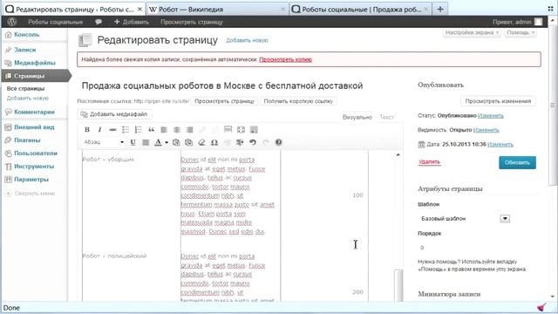Switch to the Текст editor tab
558x314 pixels.
pyautogui.click(x=386, y=117)
